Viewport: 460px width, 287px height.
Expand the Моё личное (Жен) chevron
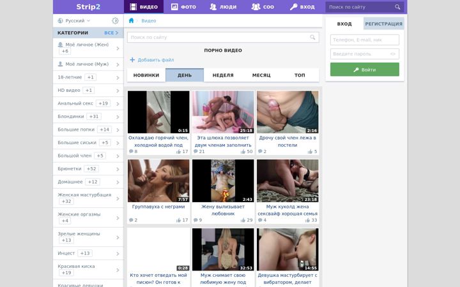click(118, 48)
